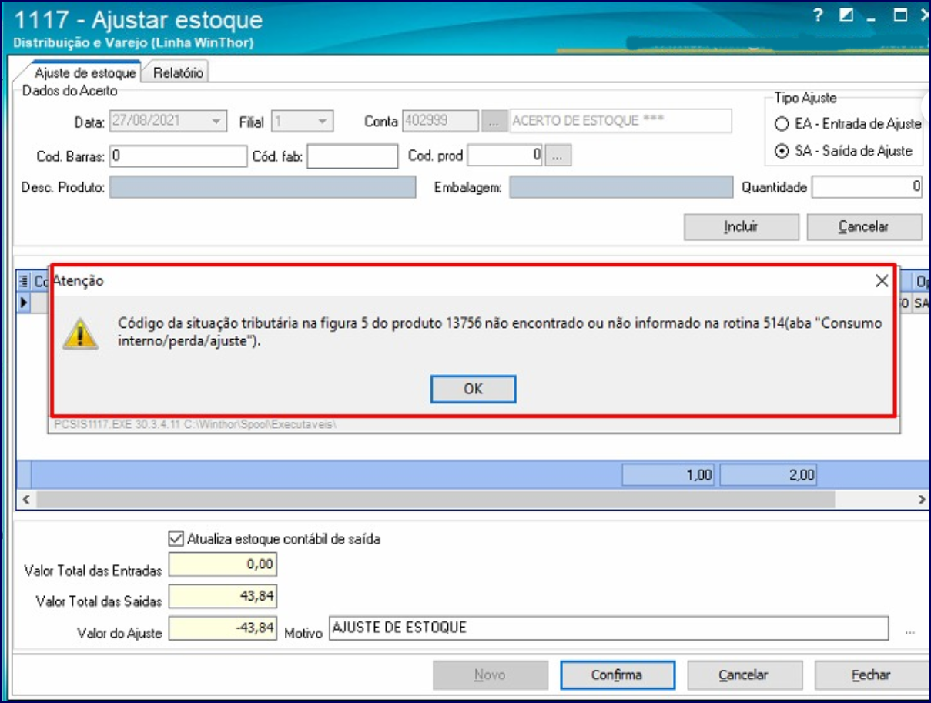Screen dimensions: 931x703
Task: Open the Cod. prod lookup ellipsis button
Action: [558, 156]
